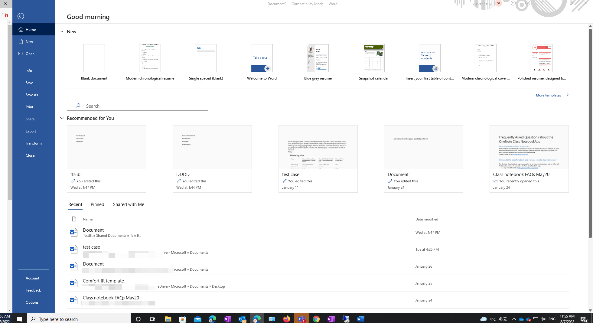Click the Word icon beside Comfort IR template
Viewport: 593px width, 323px height.
tap(73, 283)
